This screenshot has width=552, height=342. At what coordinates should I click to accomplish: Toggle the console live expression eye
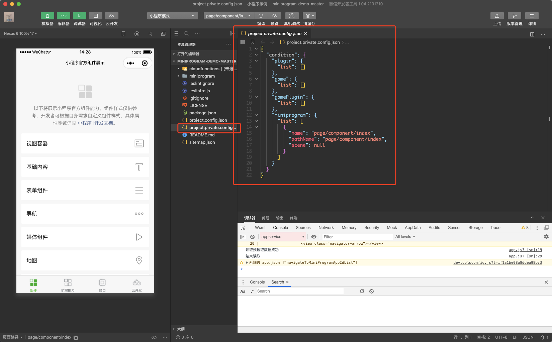click(314, 237)
